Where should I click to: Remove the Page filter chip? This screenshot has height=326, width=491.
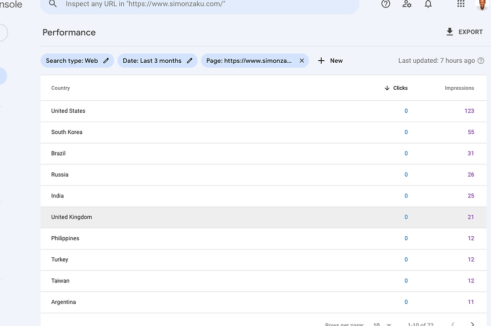tap(302, 61)
